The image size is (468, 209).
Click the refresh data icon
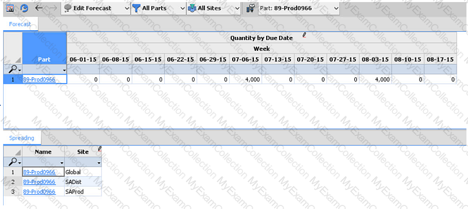pos(24,8)
